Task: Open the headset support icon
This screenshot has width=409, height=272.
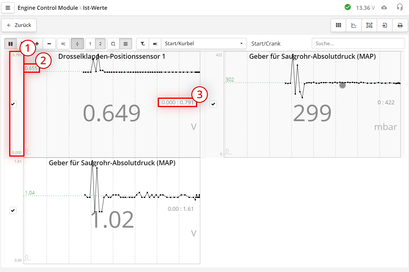Action: (x=400, y=7)
